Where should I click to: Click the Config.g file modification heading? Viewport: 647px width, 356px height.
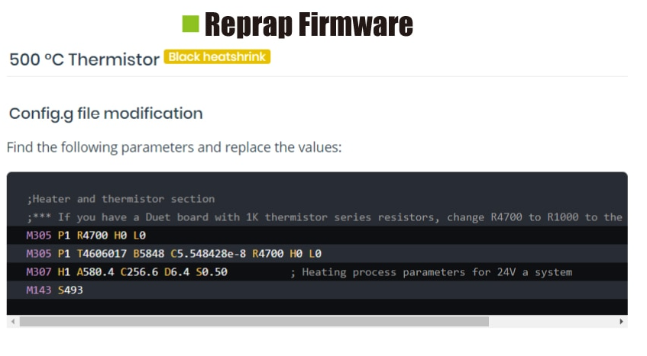click(x=105, y=114)
